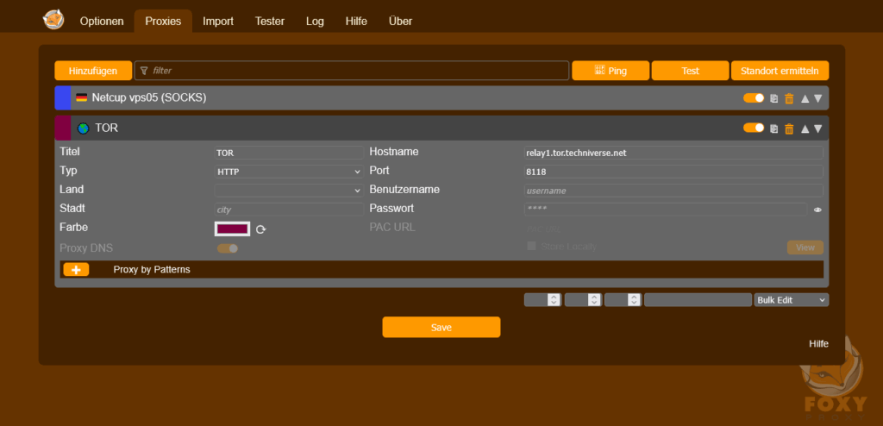
Task: Move Netcup vps05 proxy down
Action: tap(818, 98)
